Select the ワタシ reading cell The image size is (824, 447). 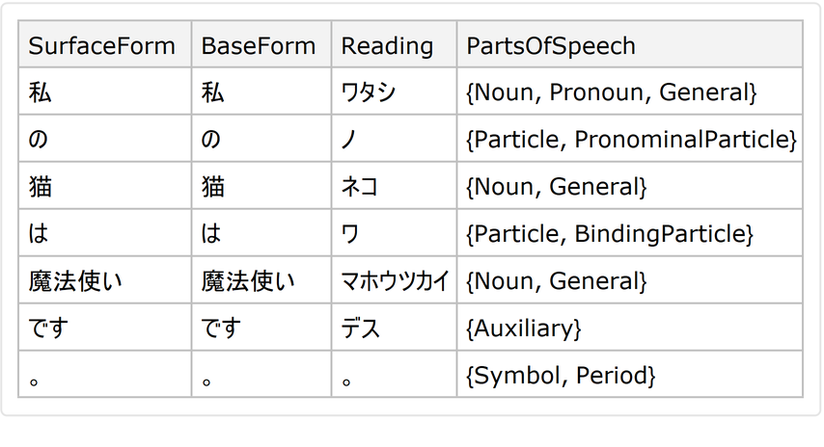click(x=369, y=92)
